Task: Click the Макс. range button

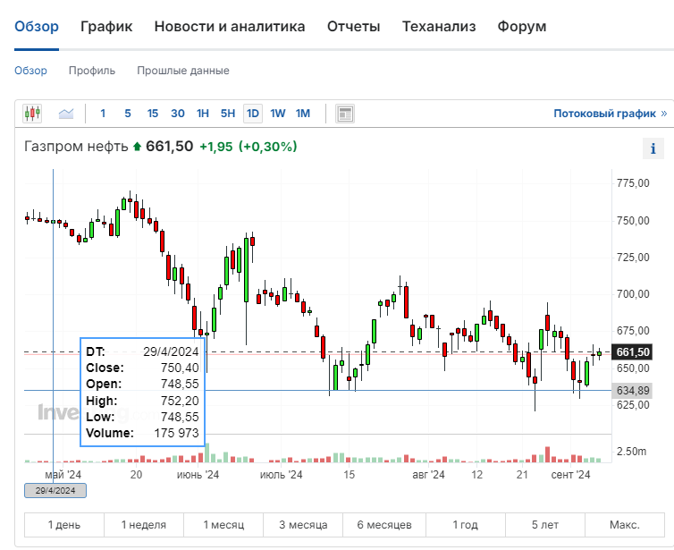Action: click(x=625, y=525)
